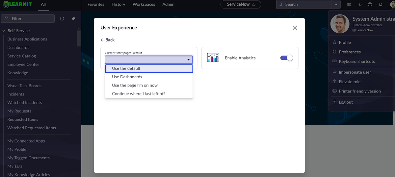Image resolution: width=395 pixels, height=177 pixels.
Task: Open Employee Center in navigator
Action: (23, 64)
